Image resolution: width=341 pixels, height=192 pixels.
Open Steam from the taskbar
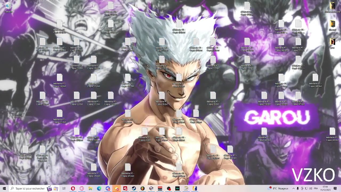click(134, 189)
